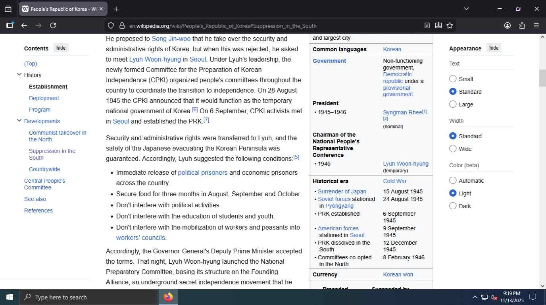
Task: Open the political prisoners link
Action: [x=203, y=172]
